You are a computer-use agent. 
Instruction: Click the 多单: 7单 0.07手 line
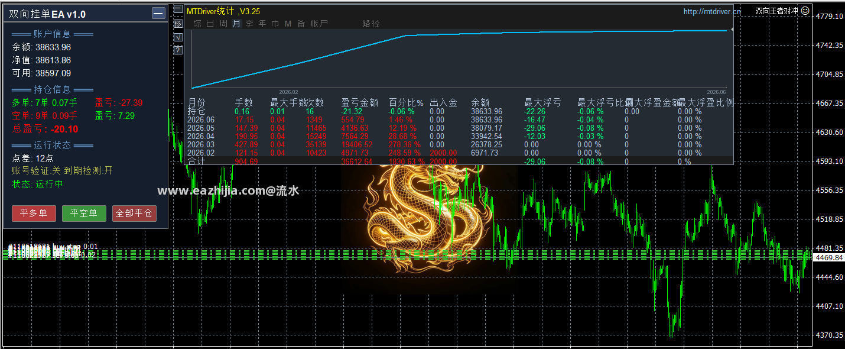click(44, 103)
